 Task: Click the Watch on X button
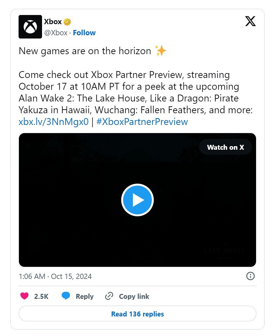(225, 147)
